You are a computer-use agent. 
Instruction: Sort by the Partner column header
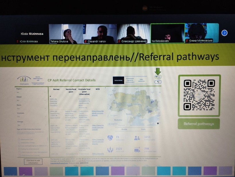pyautogui.click(x=56, y=89)
